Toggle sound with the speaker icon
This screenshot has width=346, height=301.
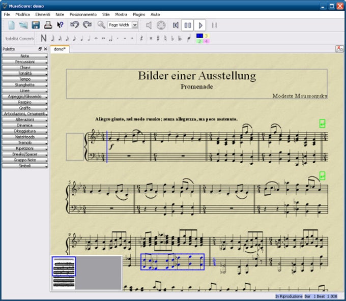click(x=149, y=25)
